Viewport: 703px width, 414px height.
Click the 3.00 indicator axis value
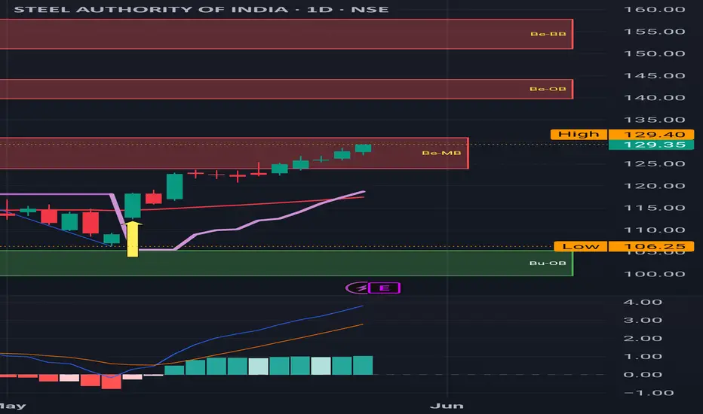pos(643,321)
